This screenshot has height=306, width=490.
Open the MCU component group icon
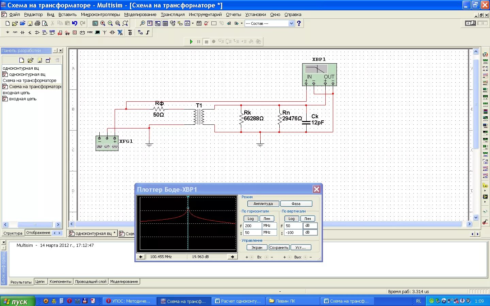click(x=130, y=33)
